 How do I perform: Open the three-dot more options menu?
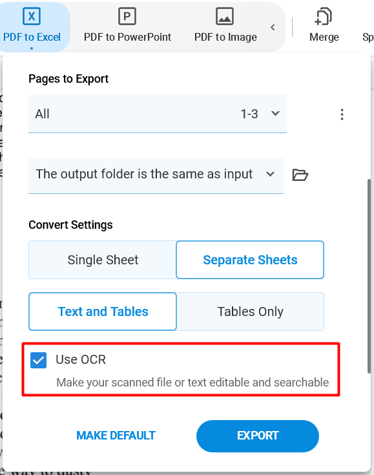[342, 114]
